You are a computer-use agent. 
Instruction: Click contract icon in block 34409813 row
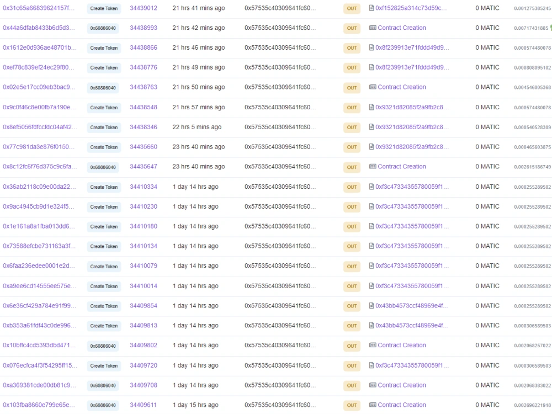click(x=371, y=325)
